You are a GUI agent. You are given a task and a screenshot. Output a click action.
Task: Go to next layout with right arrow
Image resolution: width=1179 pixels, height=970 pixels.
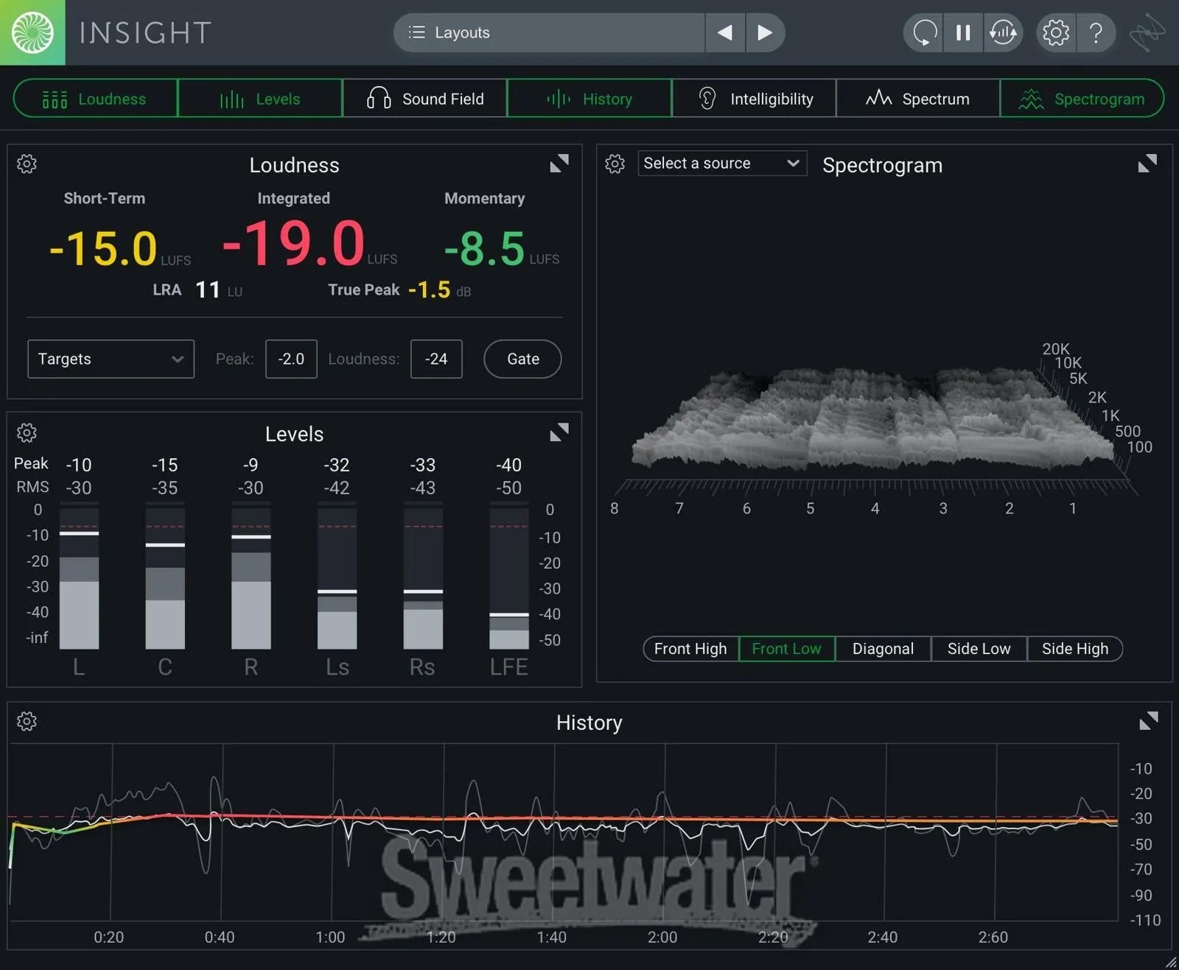tap(765, 32)
